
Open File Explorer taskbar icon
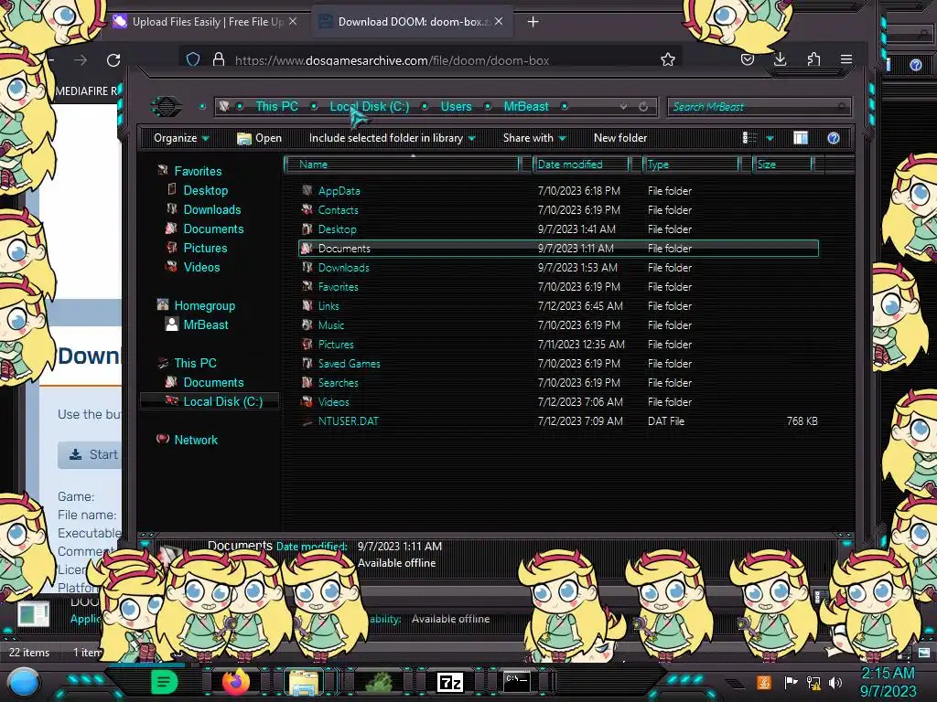pyautogui.click(x=304, y=682)
